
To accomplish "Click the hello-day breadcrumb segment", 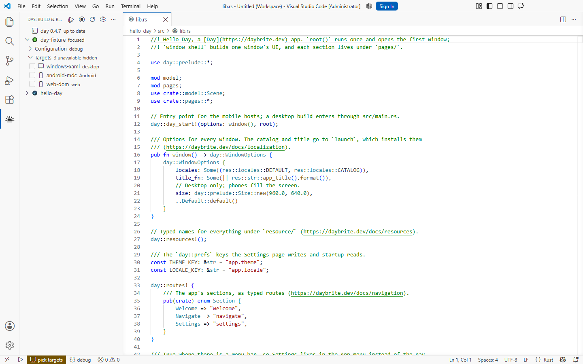I will (140, 31).
